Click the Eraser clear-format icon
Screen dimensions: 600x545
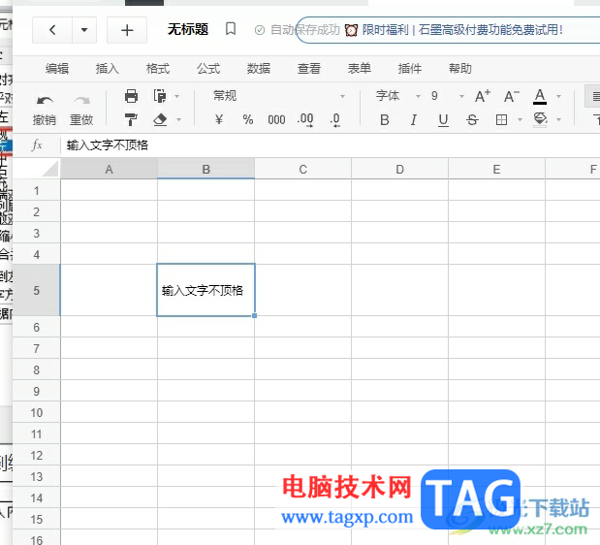160,119
